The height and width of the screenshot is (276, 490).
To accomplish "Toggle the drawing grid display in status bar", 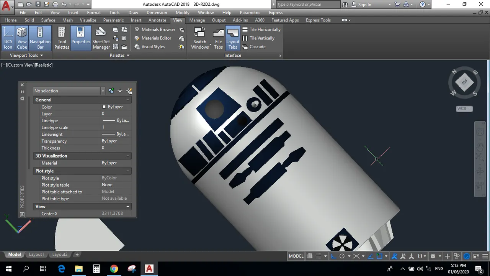I will pos(310,256).
